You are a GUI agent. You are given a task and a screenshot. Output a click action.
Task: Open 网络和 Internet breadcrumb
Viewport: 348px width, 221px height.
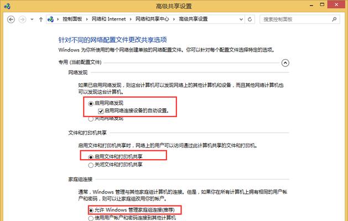tap(109, 19)
